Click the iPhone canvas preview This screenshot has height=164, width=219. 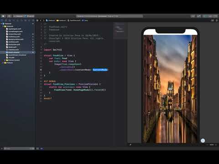click(x=170, y=85)
